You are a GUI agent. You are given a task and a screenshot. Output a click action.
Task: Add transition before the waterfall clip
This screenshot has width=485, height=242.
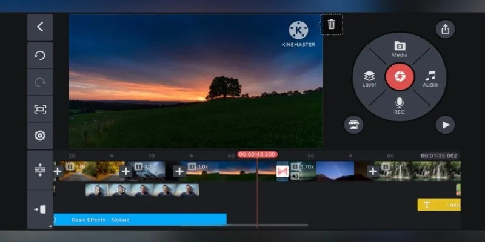[373, 171]
